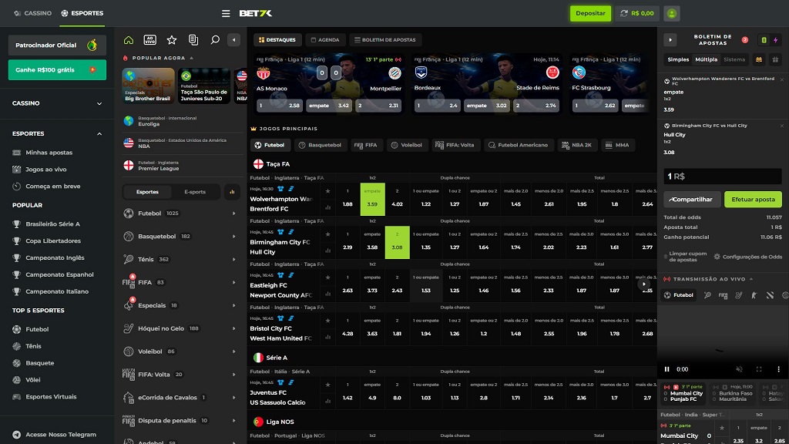This screenshot has width=789, height=444.
Task: Switch bet slip to Simples tab
Action: pyautogui.click(x=678, y=59)
